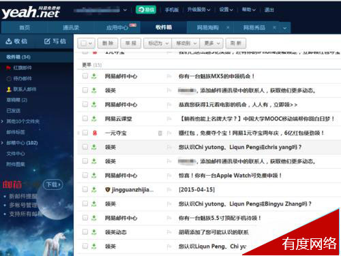Image resolution: width=341 pixels, height=256 pixels.
Task: Close the 网易海购 tab
Action: [228, 27]
